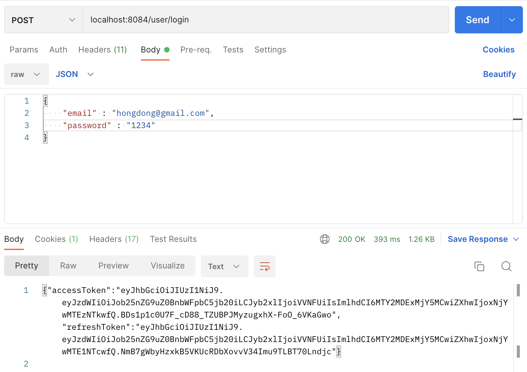This screenshot has height=372, width=527.
Task: Select the Preview response view
Action: (x=113, y=266)
